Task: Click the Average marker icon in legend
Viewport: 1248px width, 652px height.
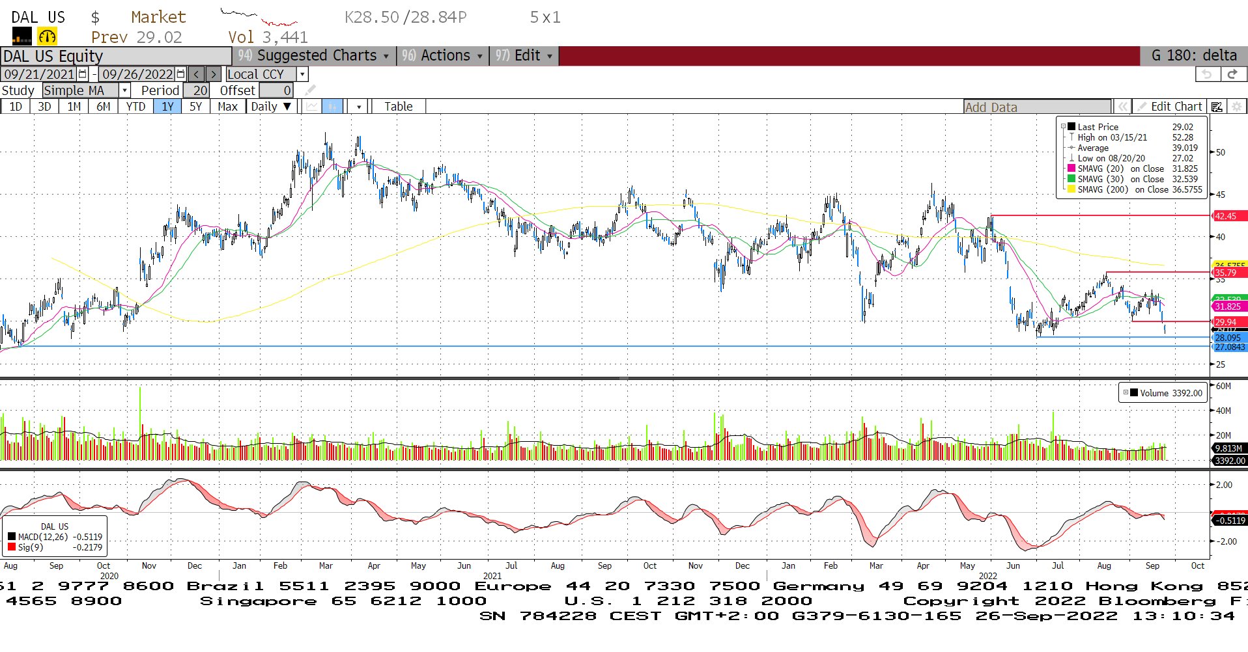Action: [x=1071, y=148]
